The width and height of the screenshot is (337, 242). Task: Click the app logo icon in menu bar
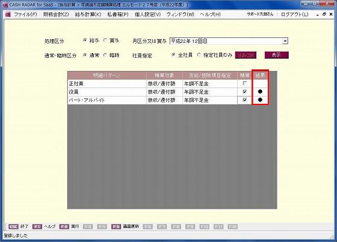pyautogui.click(x=8, y=14)
